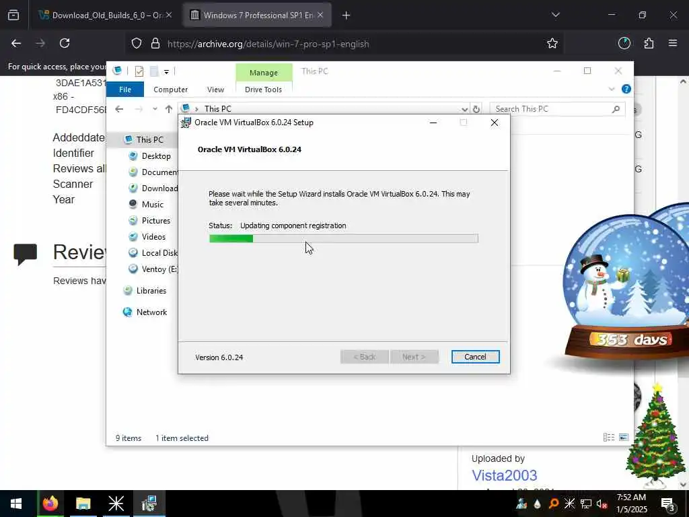The width and height of the screenshot is (689, 517).
Task: Open the notification center icon
Action: point(668,504)
